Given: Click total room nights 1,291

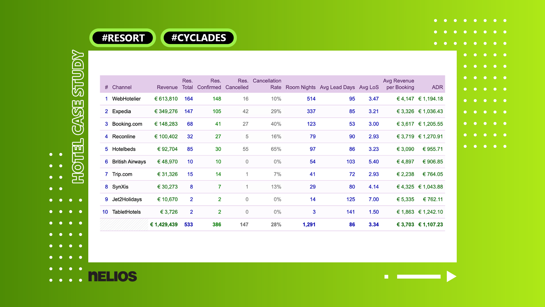Looking at the screenshot, I should point(309,225).
